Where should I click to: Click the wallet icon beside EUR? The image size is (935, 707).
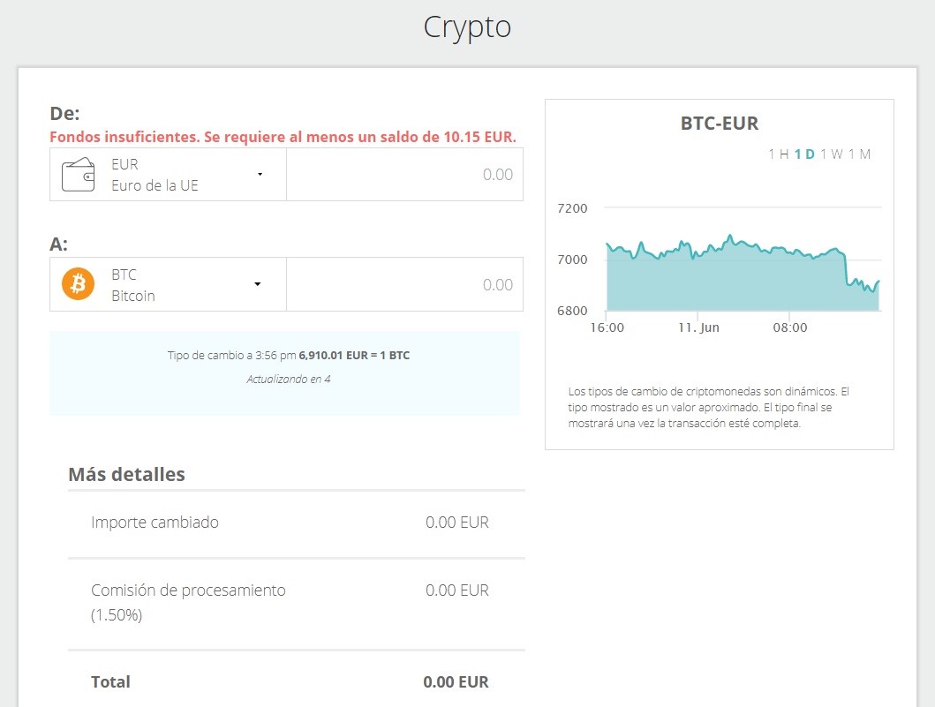(78, 175)
